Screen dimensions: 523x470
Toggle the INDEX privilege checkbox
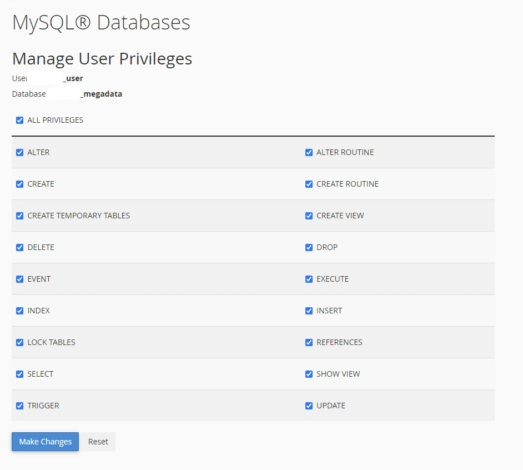point(20,311)
